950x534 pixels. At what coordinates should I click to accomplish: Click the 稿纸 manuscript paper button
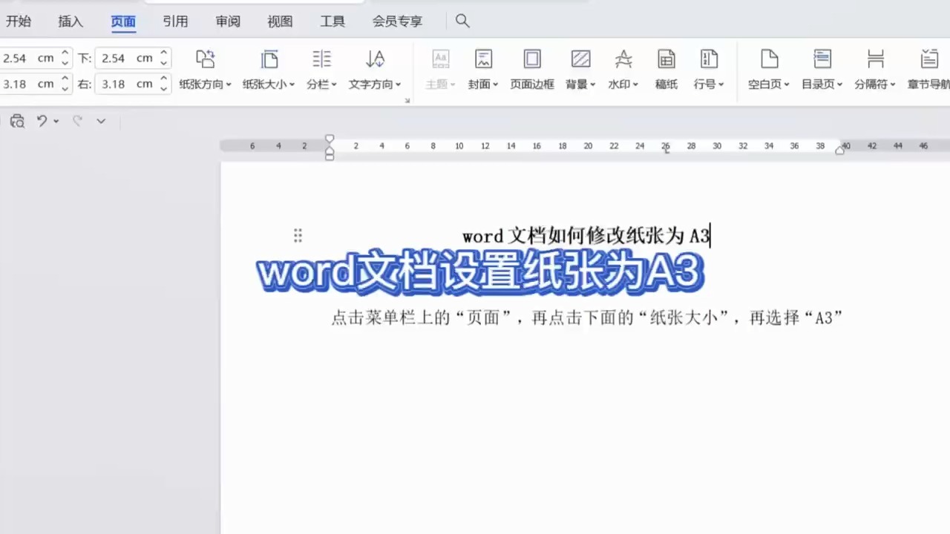[666, 68]
